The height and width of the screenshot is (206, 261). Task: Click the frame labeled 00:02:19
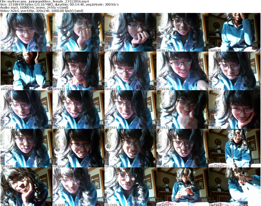point(182,32)
